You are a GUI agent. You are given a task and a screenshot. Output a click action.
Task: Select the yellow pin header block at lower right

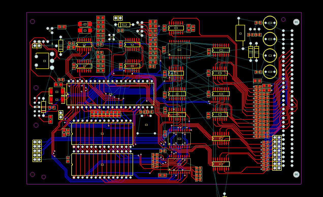[277, 153]
